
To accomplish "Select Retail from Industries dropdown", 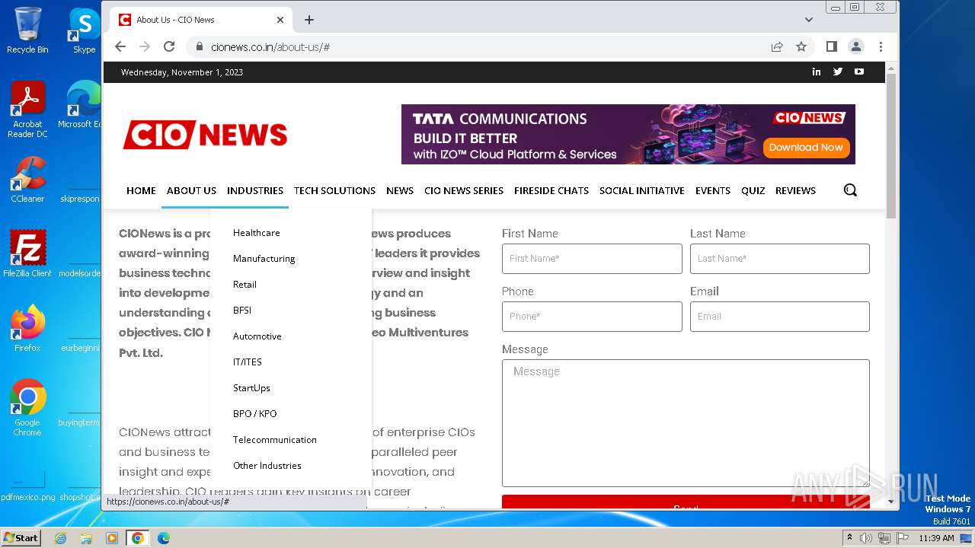I will 245,285.
